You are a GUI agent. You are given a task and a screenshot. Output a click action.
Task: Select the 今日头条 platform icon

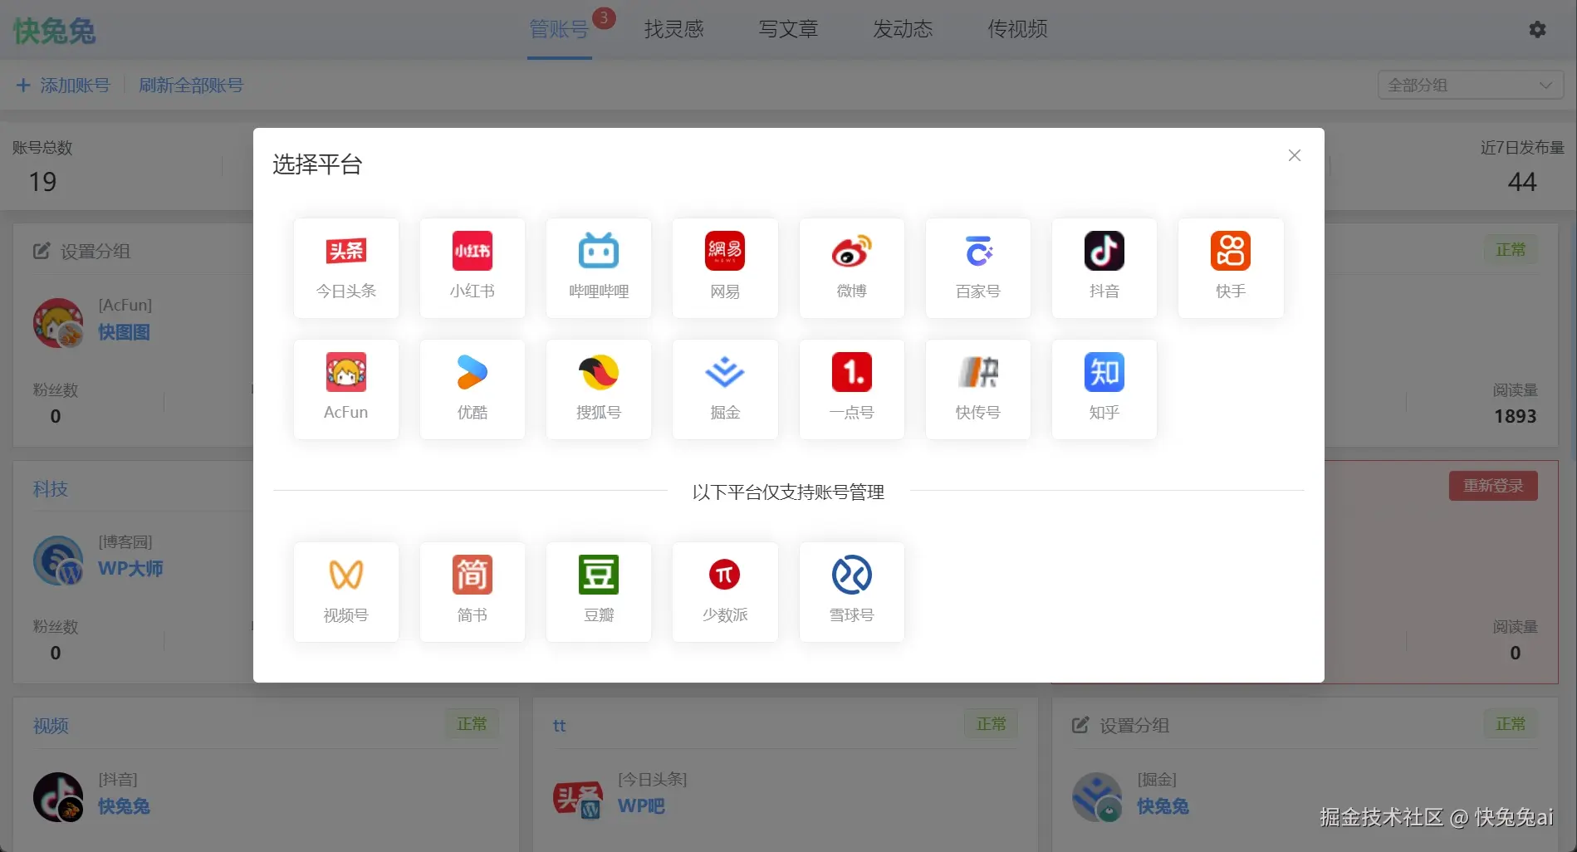[346, 267]
